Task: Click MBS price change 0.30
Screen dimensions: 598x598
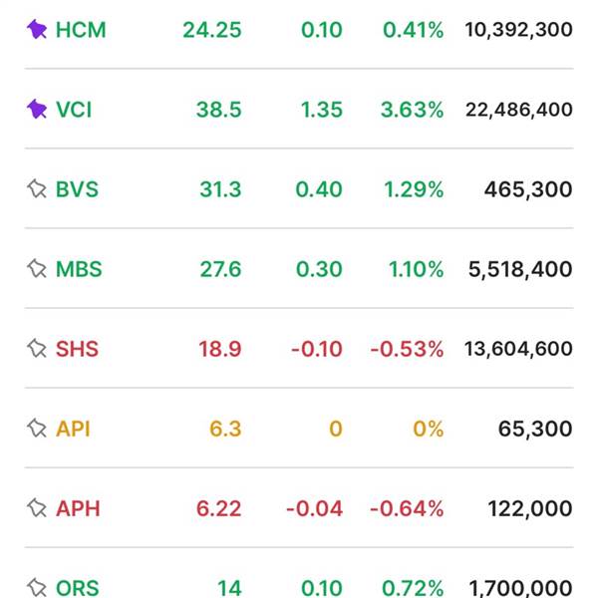Action: tap(319, 269)
